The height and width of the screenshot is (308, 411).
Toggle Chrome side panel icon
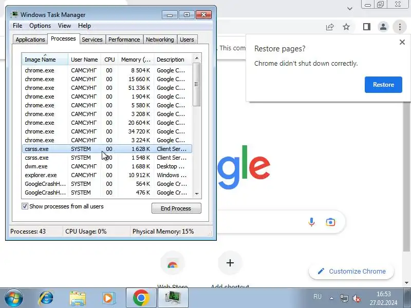click(x=367, y=27)
